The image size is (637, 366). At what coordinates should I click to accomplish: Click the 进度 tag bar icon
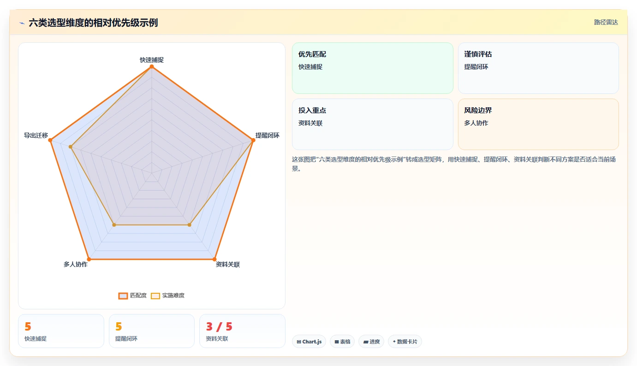coord(366,342)
